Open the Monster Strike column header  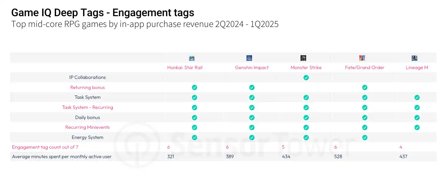point(306,67)
